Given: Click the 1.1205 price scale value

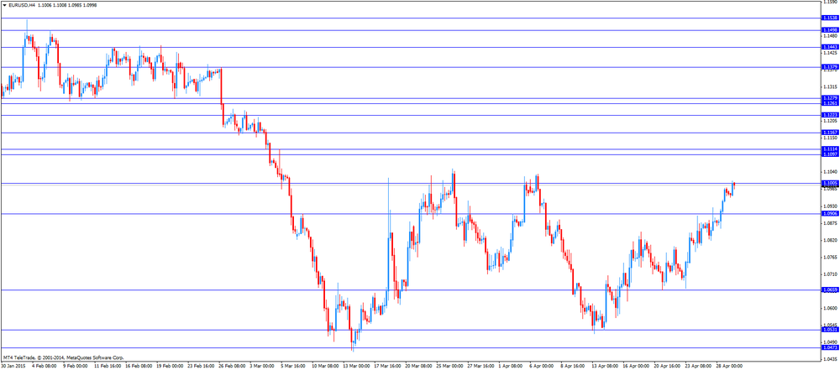Looking at the screenshot, I should point(831,121).
